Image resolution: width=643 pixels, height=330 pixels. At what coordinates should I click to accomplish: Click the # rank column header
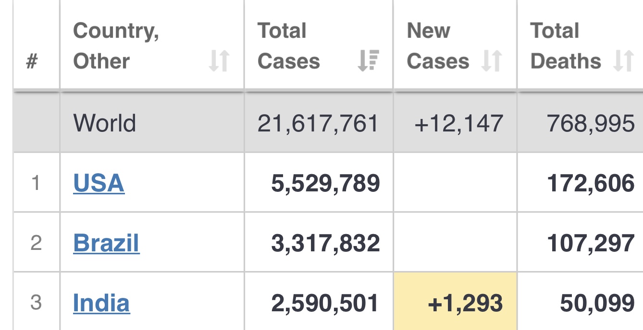[x=32, y=61]
